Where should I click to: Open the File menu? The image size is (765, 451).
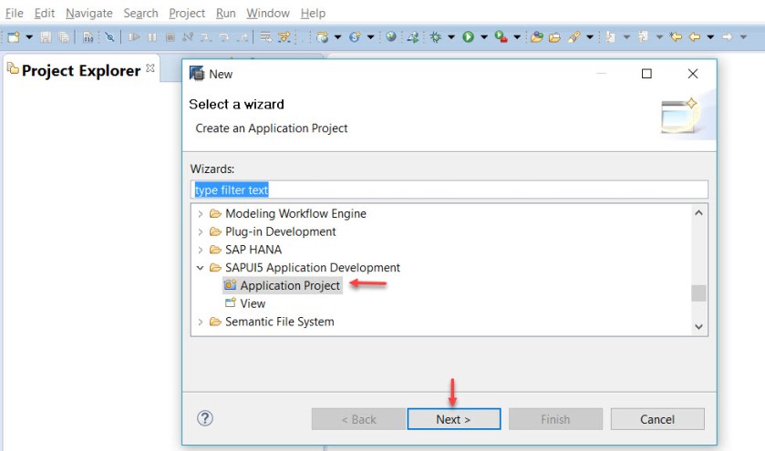coord(15,13)
